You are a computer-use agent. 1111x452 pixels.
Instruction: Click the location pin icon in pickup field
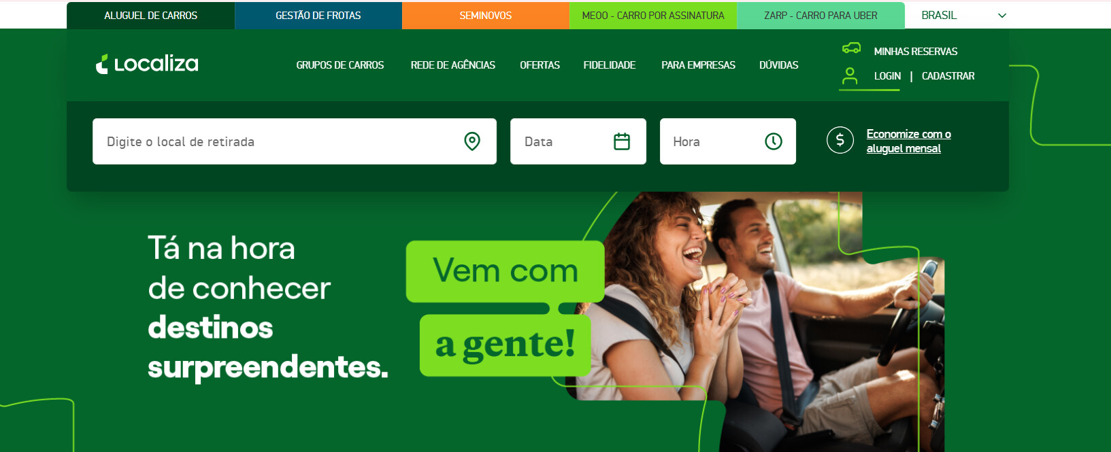(x=472, y=141)
